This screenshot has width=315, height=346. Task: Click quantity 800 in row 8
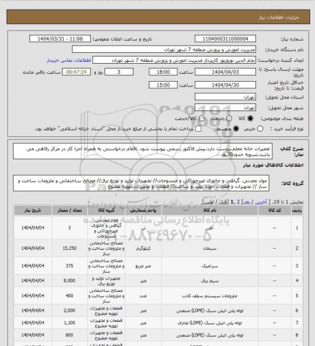[70, 335]
